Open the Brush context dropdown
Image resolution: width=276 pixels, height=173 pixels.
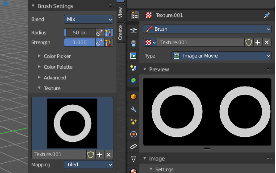point(207,29)
